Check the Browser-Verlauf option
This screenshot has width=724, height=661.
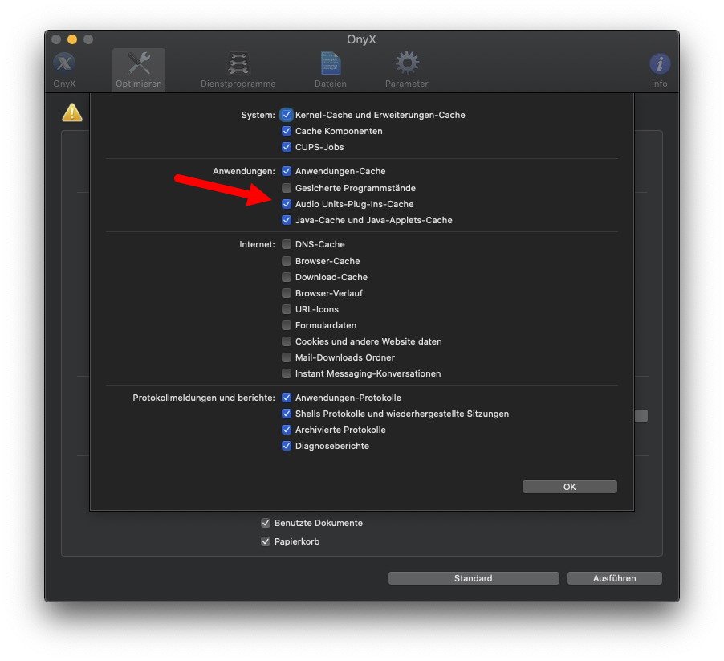[x=287, y=293]
